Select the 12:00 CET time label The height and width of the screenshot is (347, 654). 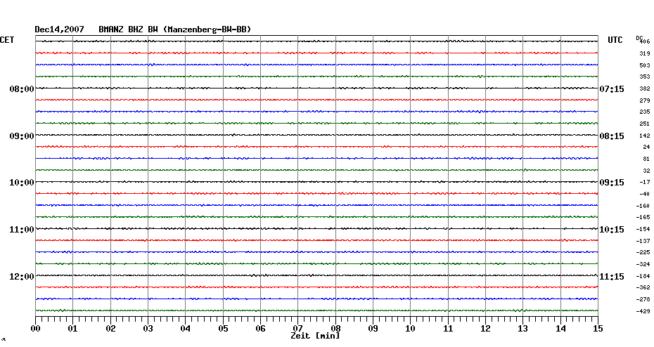click(22, 277)
